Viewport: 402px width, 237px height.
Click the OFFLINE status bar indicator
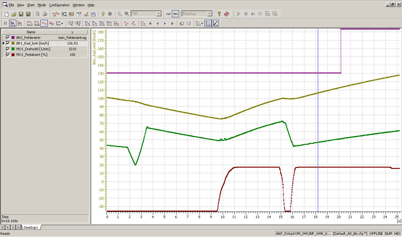pyautogui.click(x=376, y=234)
